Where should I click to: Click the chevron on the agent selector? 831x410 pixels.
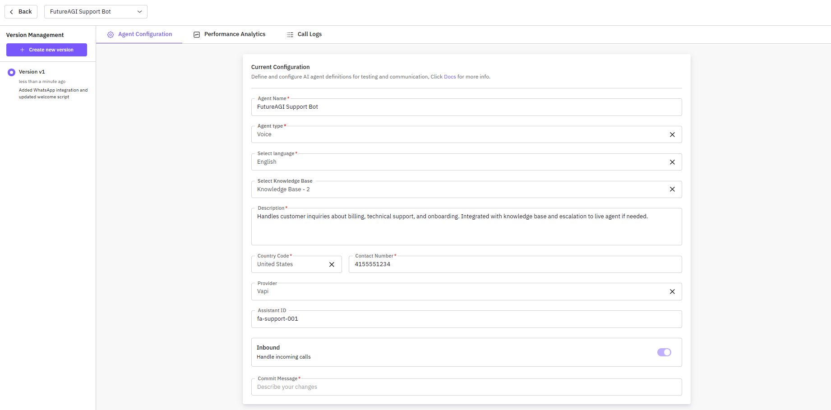point(139,12)
